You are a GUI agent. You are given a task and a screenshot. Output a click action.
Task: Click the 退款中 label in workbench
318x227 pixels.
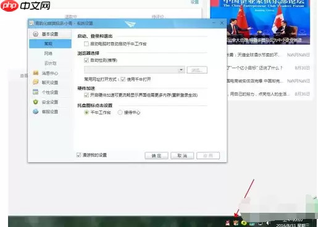pos(71,17)
